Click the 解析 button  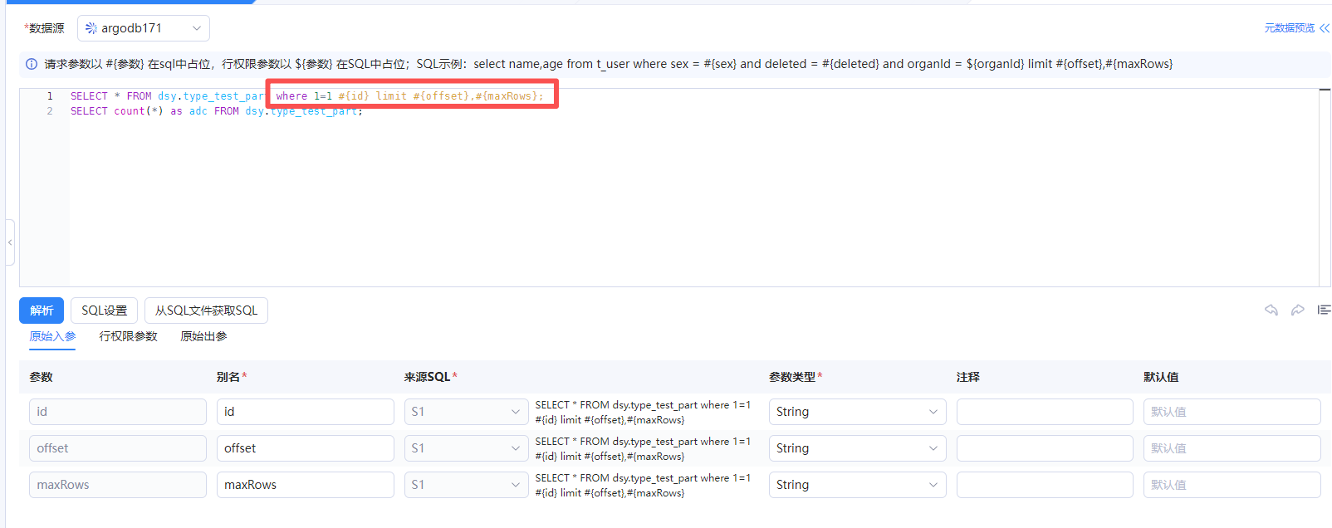pos(42,310)
